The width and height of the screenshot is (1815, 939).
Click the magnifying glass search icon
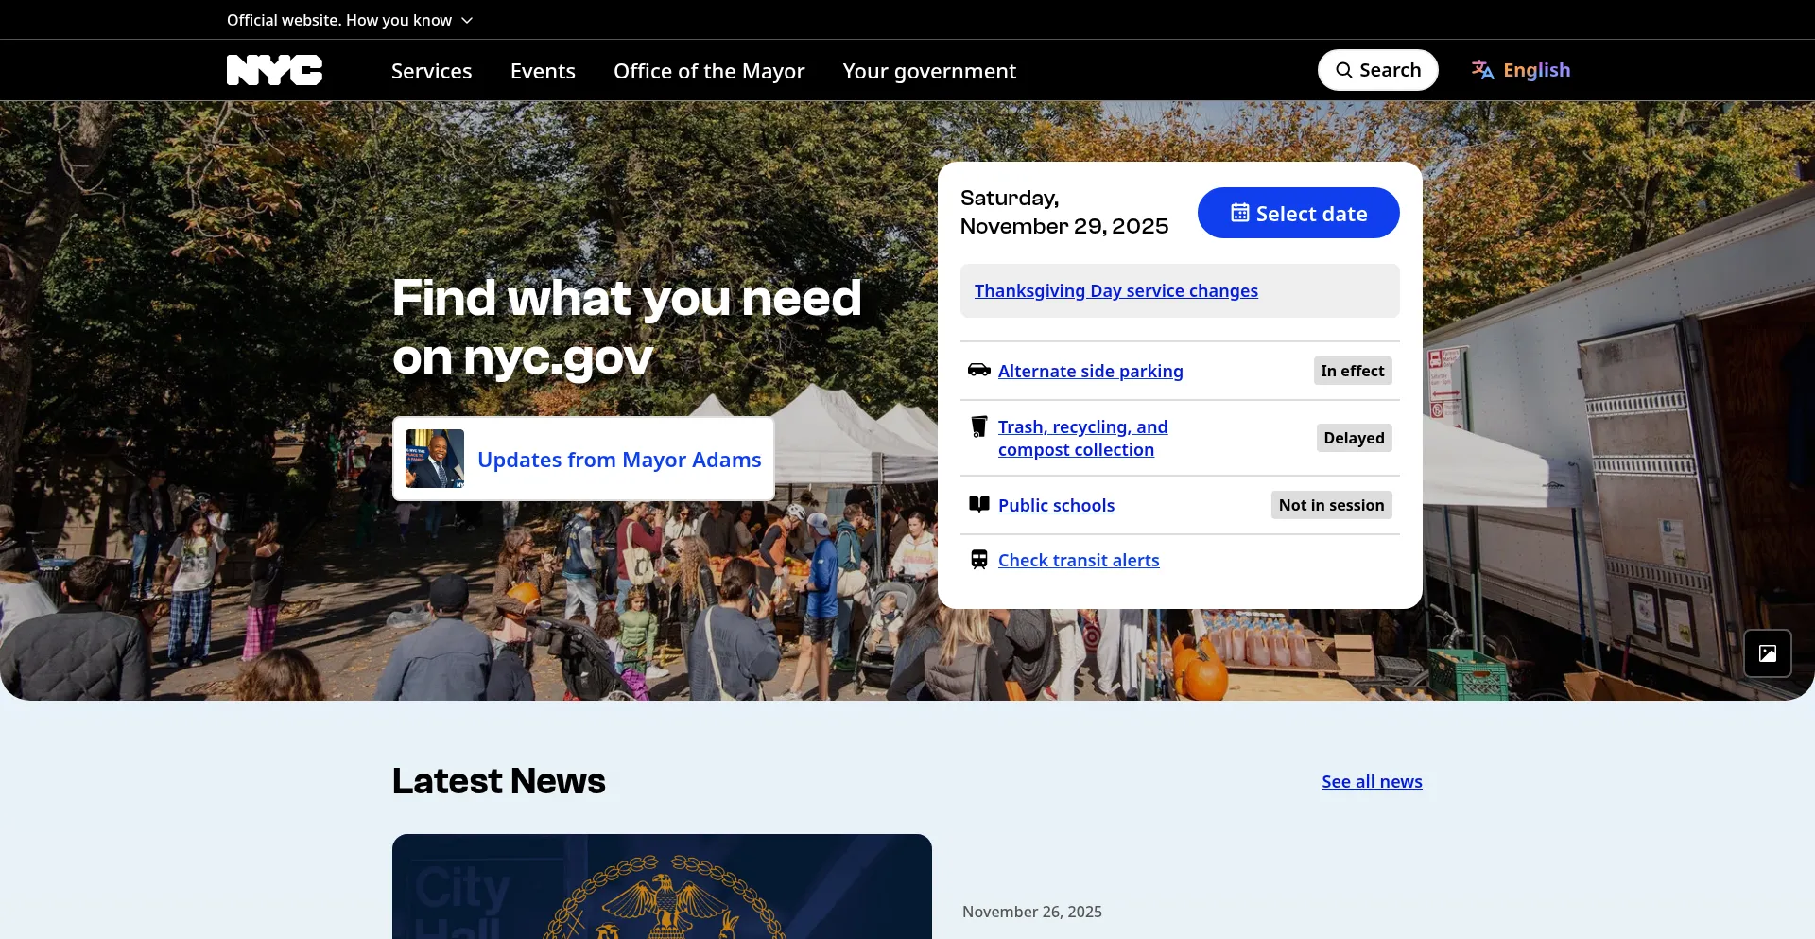point(1343,70)
